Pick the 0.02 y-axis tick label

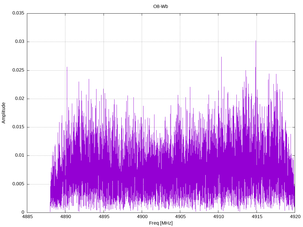pos(20,99)
